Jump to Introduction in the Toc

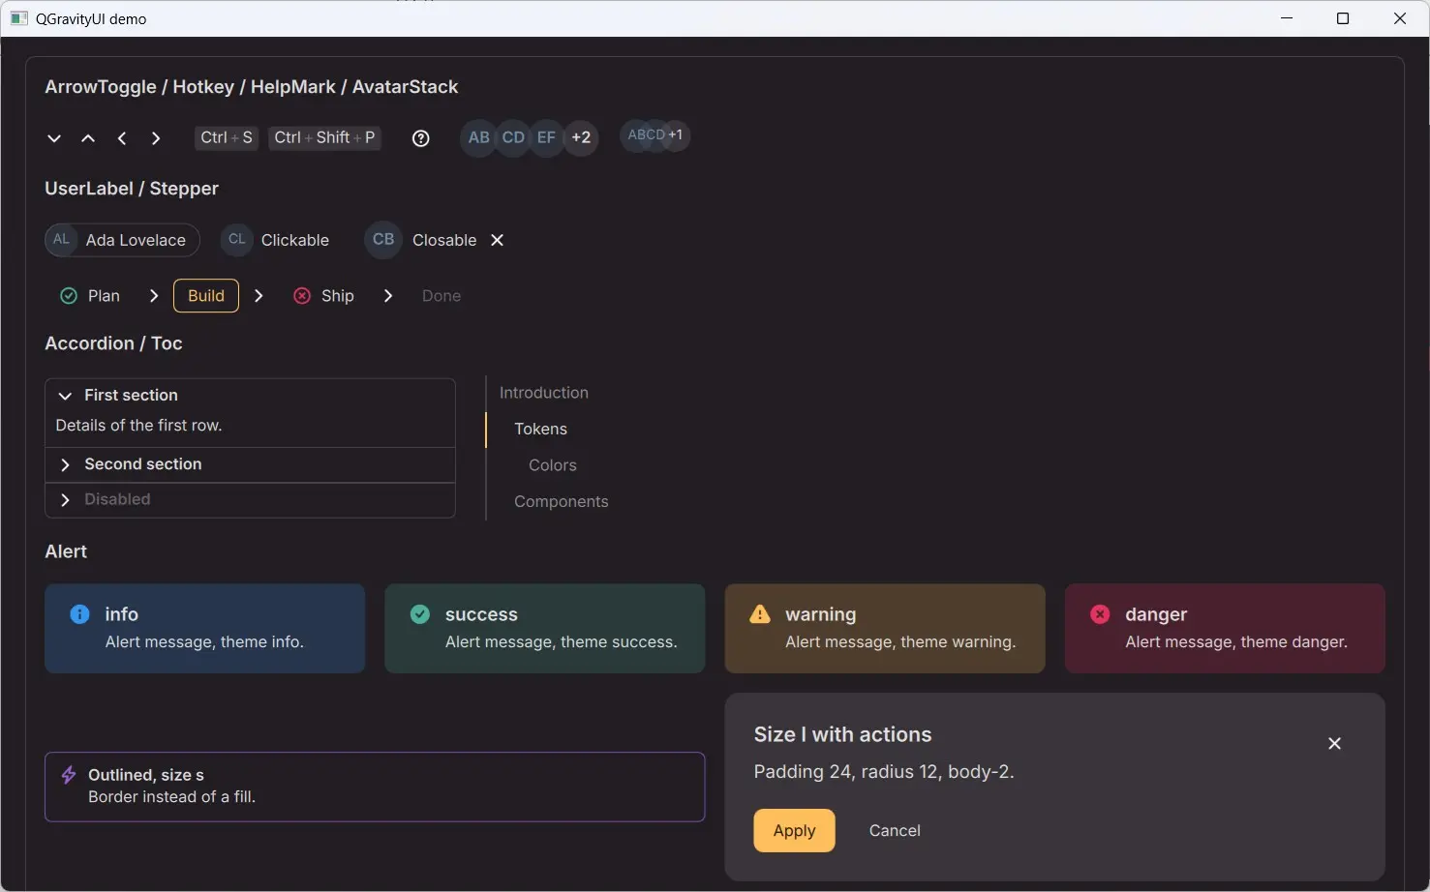click(544, 393)
